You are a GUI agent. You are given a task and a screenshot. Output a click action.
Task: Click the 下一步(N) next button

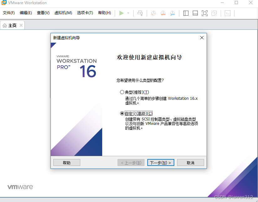pos(161,163)
